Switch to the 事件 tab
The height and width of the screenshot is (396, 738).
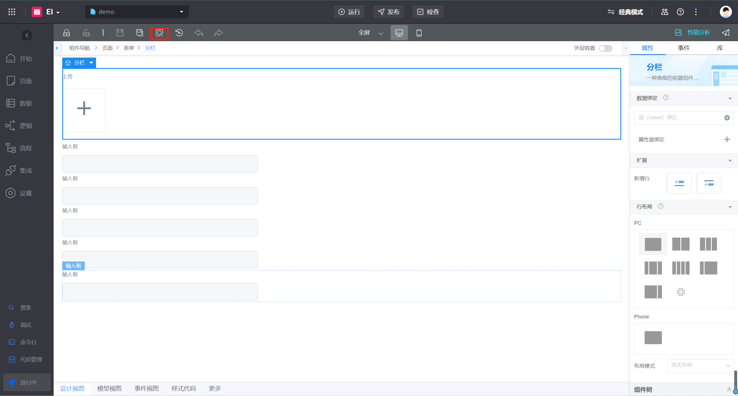(684, 48)
